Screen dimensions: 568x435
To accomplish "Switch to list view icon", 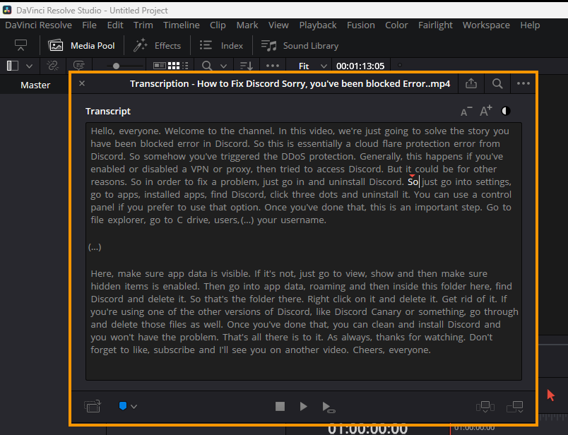I will pyautogui.click(x=186, y=66).
